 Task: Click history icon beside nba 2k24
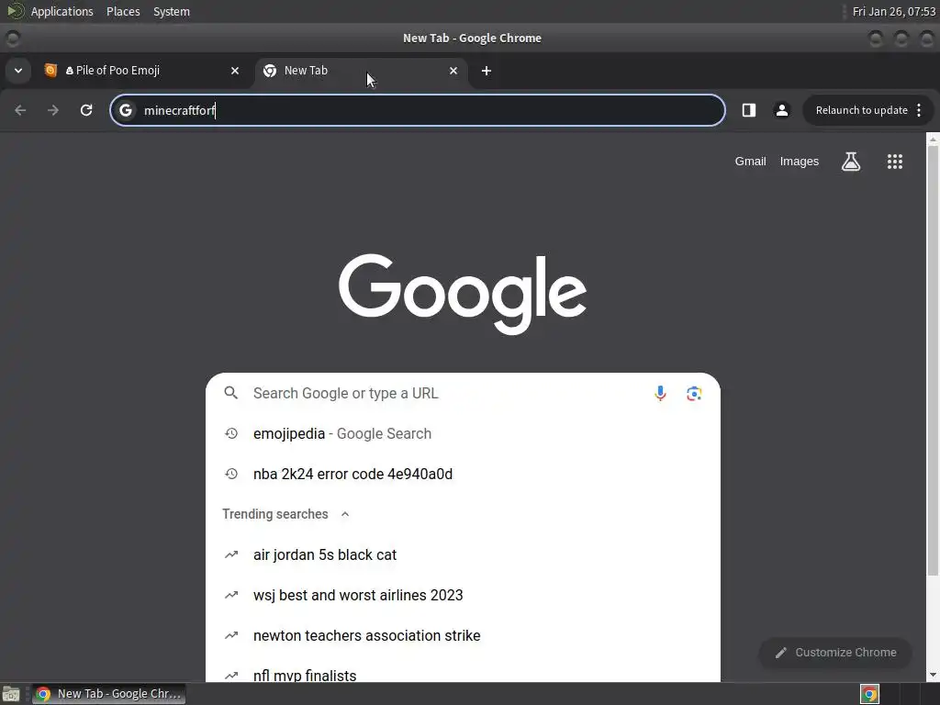231,475
